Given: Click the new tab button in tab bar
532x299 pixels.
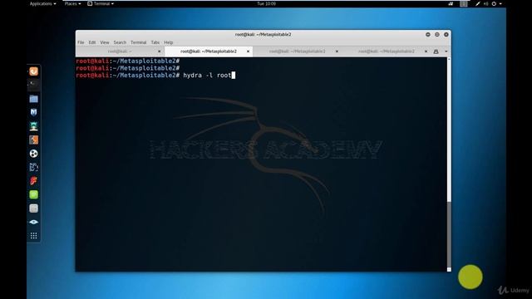Looking at the screenshot, I should [436, 51].
